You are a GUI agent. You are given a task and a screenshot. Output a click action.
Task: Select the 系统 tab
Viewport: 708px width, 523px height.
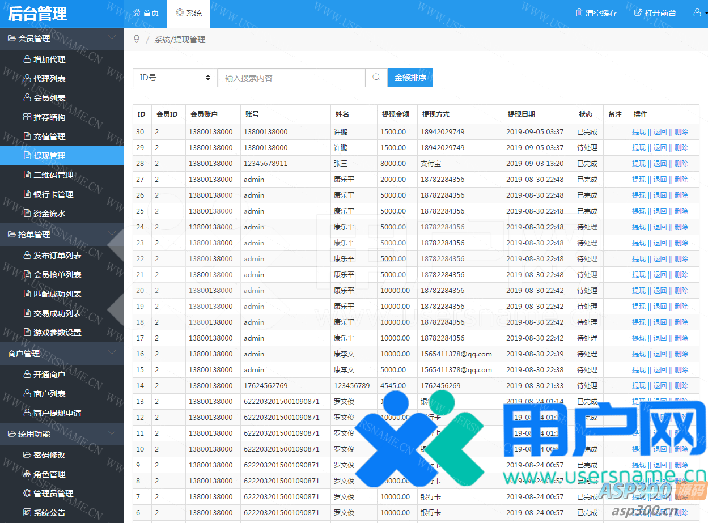[x=189, y=13]
